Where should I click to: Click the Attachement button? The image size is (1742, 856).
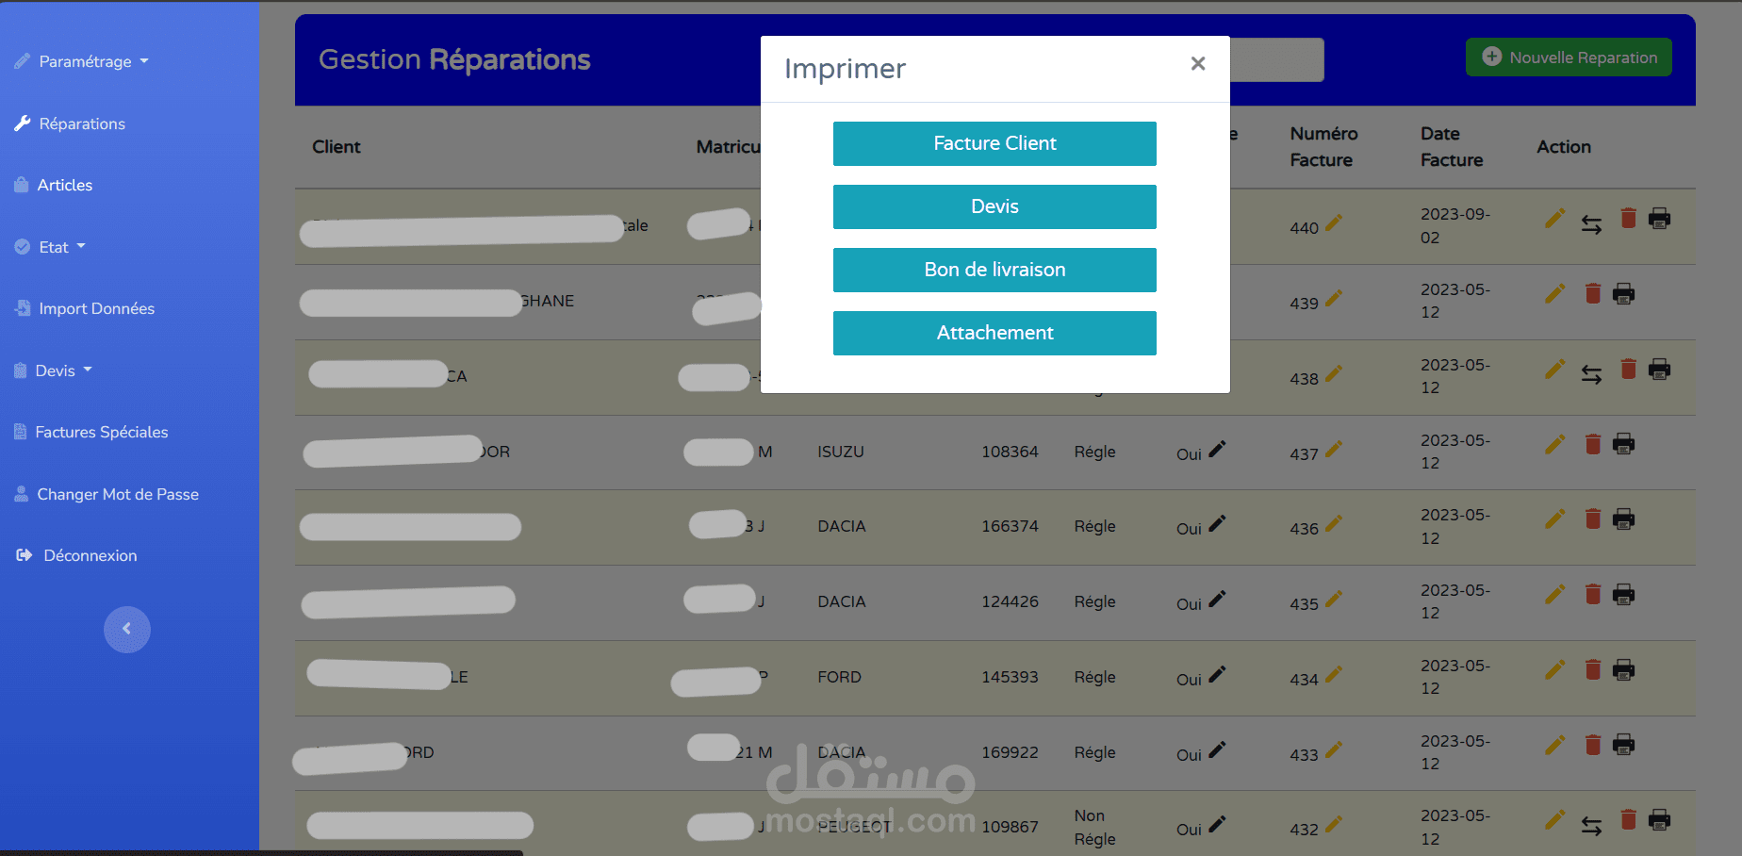[x=994, y=333]
